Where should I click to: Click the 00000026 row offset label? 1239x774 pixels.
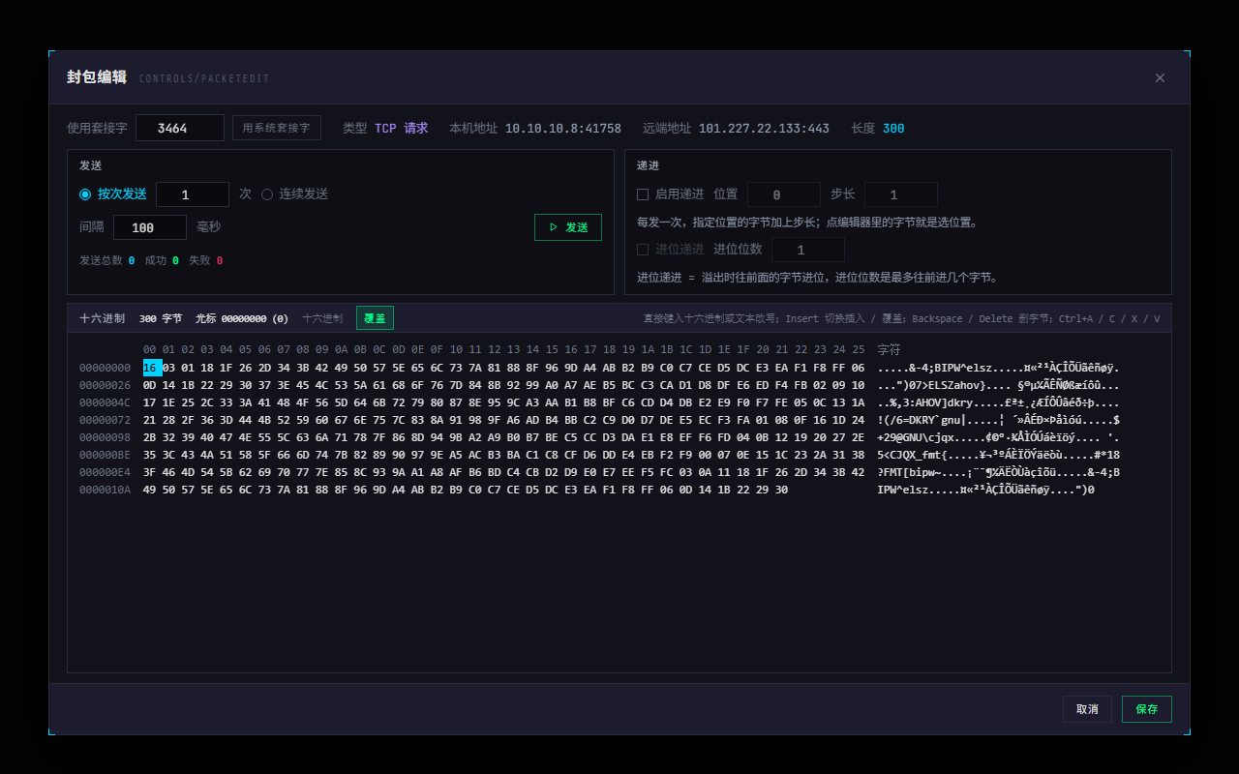(105, 385)
